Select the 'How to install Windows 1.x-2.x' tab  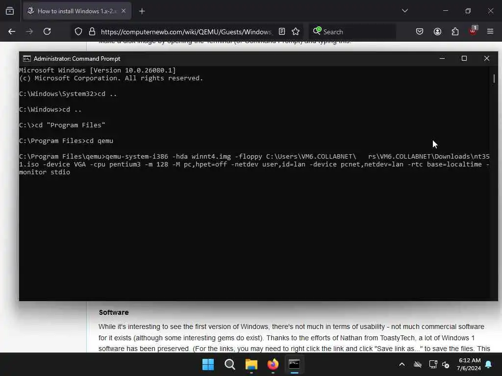point(77,11)
